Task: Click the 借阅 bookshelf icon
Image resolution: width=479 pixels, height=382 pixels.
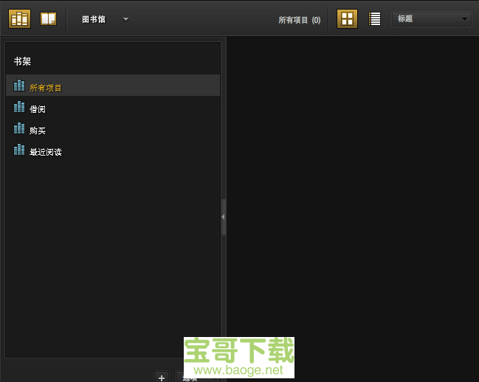Action: tap(19, 107)
